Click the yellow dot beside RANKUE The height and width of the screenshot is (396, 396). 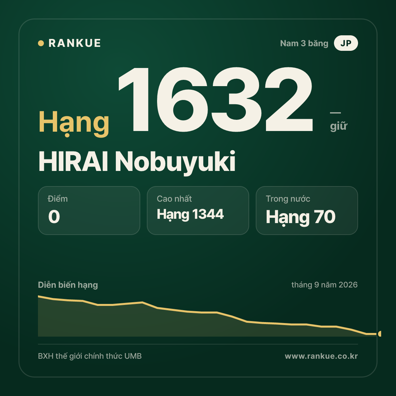click(x=41, y=43)
